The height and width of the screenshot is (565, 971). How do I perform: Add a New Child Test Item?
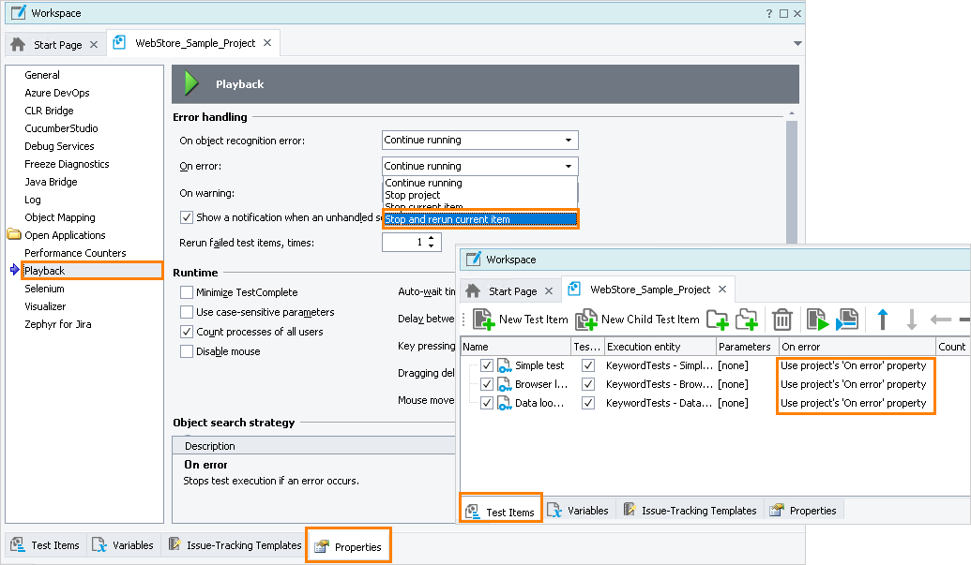coord(637,320)
